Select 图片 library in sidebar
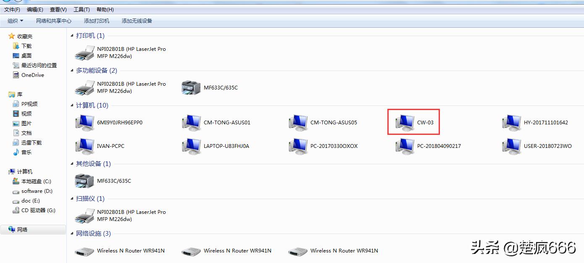 (26, 123)
